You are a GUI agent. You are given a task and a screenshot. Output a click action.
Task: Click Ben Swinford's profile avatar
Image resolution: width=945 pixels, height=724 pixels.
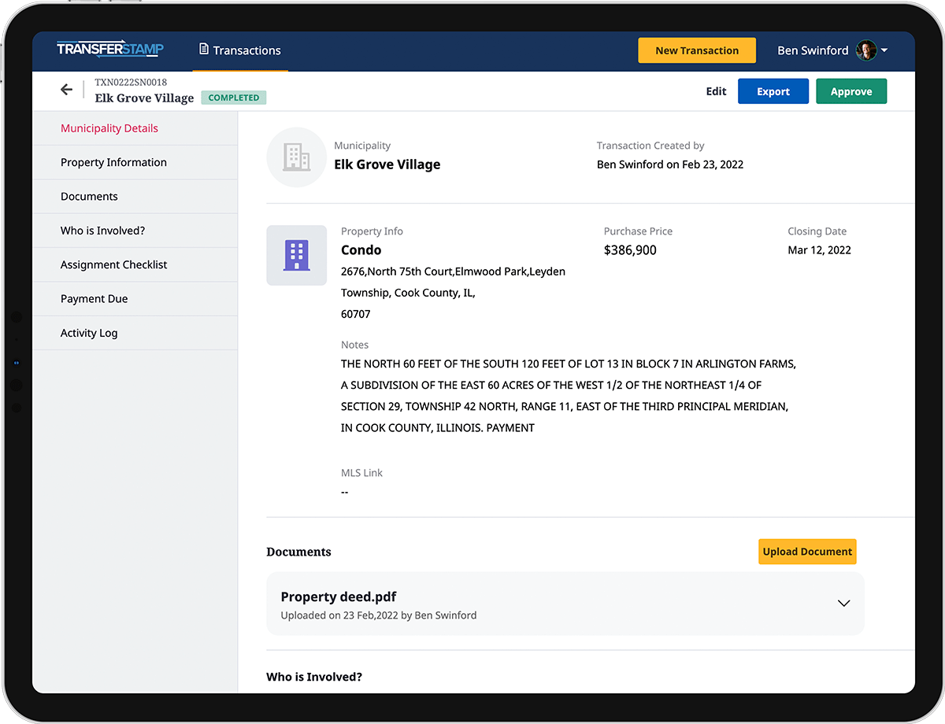pyautogui.click(x=866, y=50)
